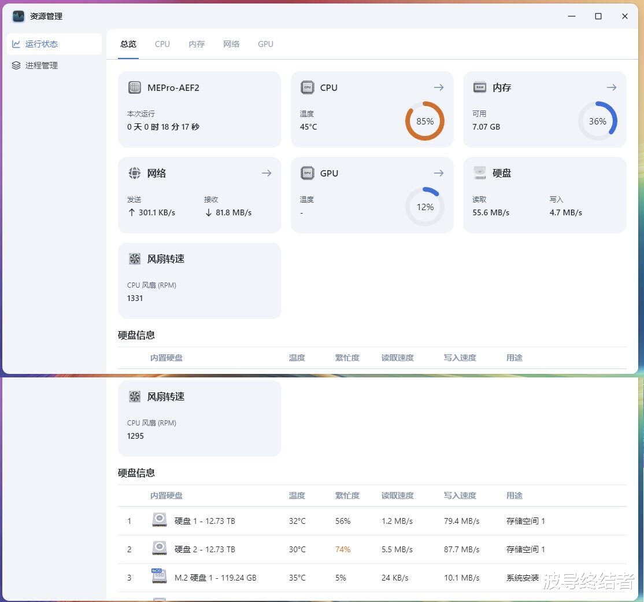The height and width of the screenshot is (602, 644).
Task: Open 网络 details via arrow
Action: [267, 173]
